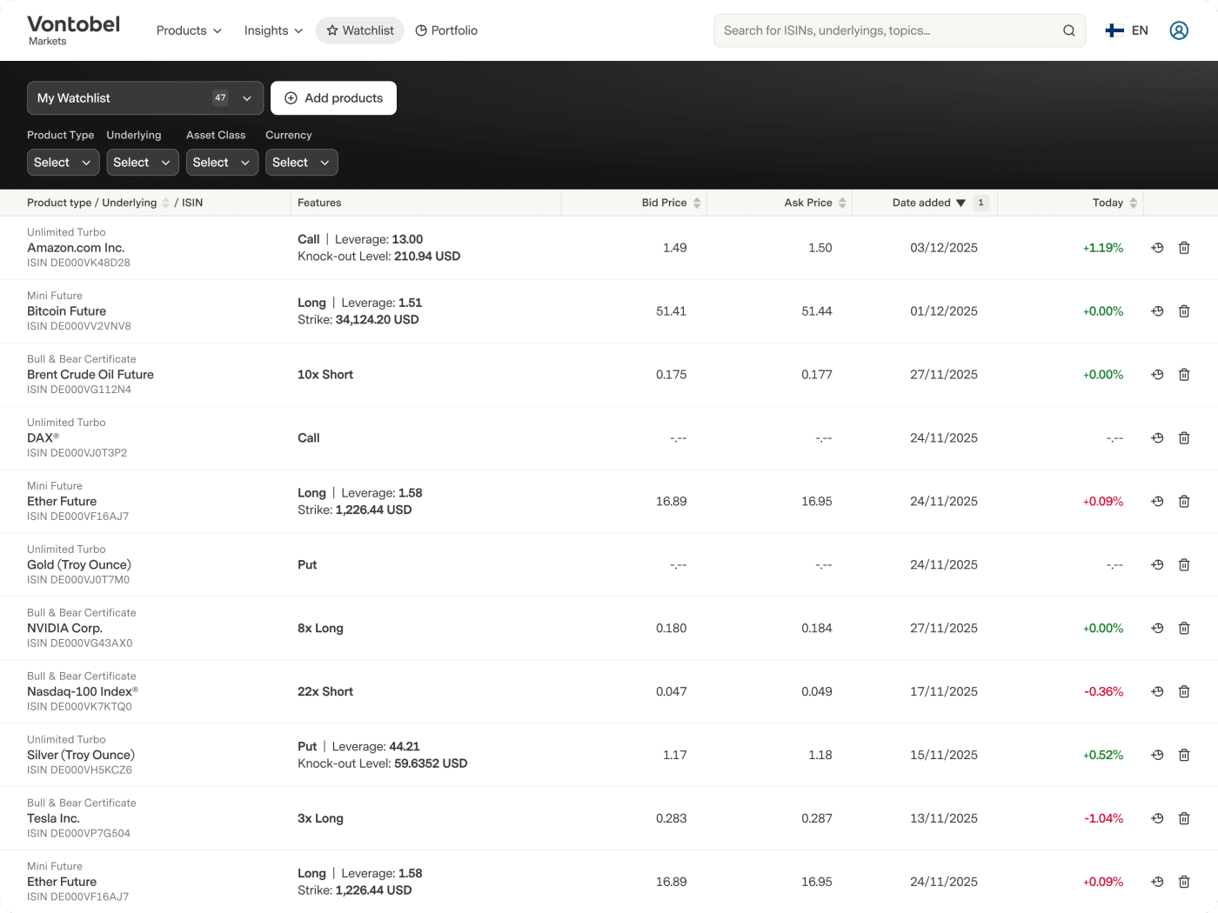
Task: Click ISIN DE000VV2VNV8 text
Action: tap(79, 326)
